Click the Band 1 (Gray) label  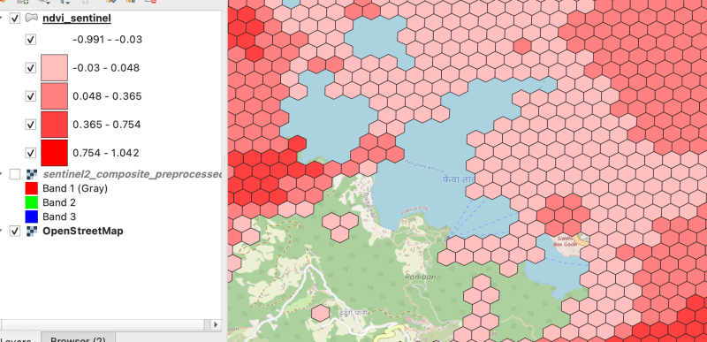pyautogui.click(x=75, y=188)
